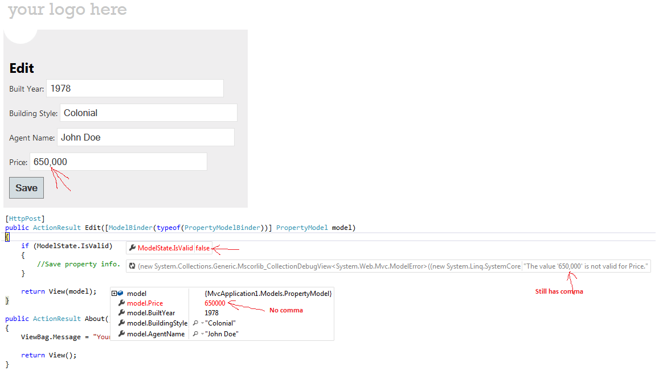Select the false value in the ModelState datatip

[x=203, y=248]
